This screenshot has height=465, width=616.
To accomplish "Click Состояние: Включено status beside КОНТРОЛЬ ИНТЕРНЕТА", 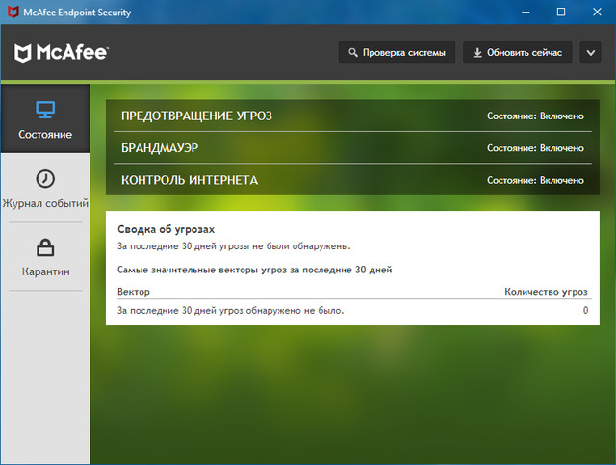I will coord(535,180).
